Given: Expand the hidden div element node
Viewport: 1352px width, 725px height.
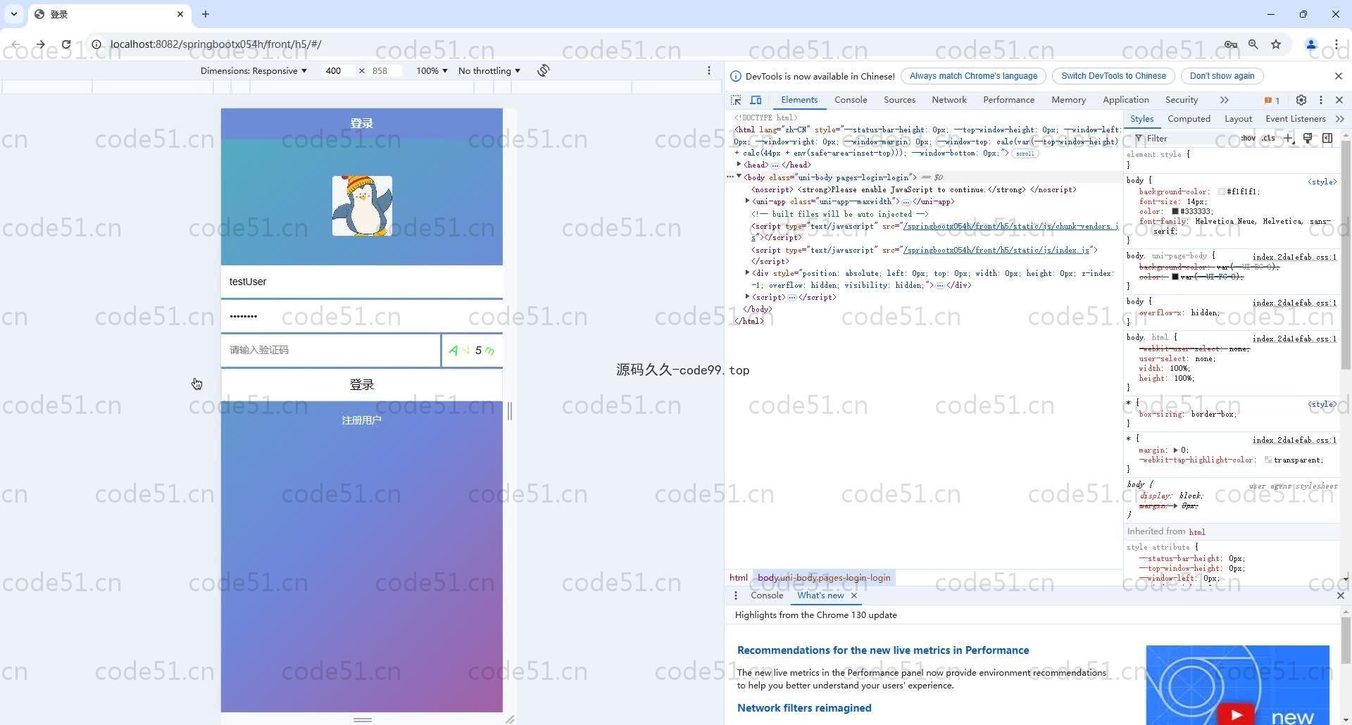Looking at the screenshot, I should click(747, 273).
